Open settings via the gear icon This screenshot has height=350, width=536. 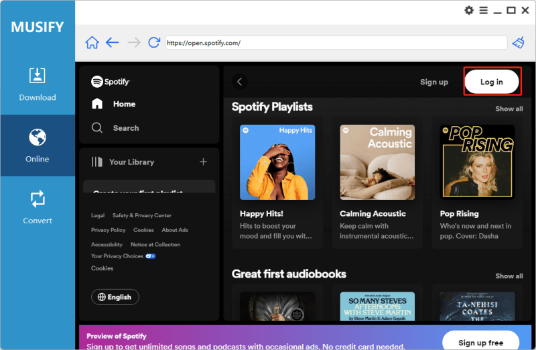469,10
